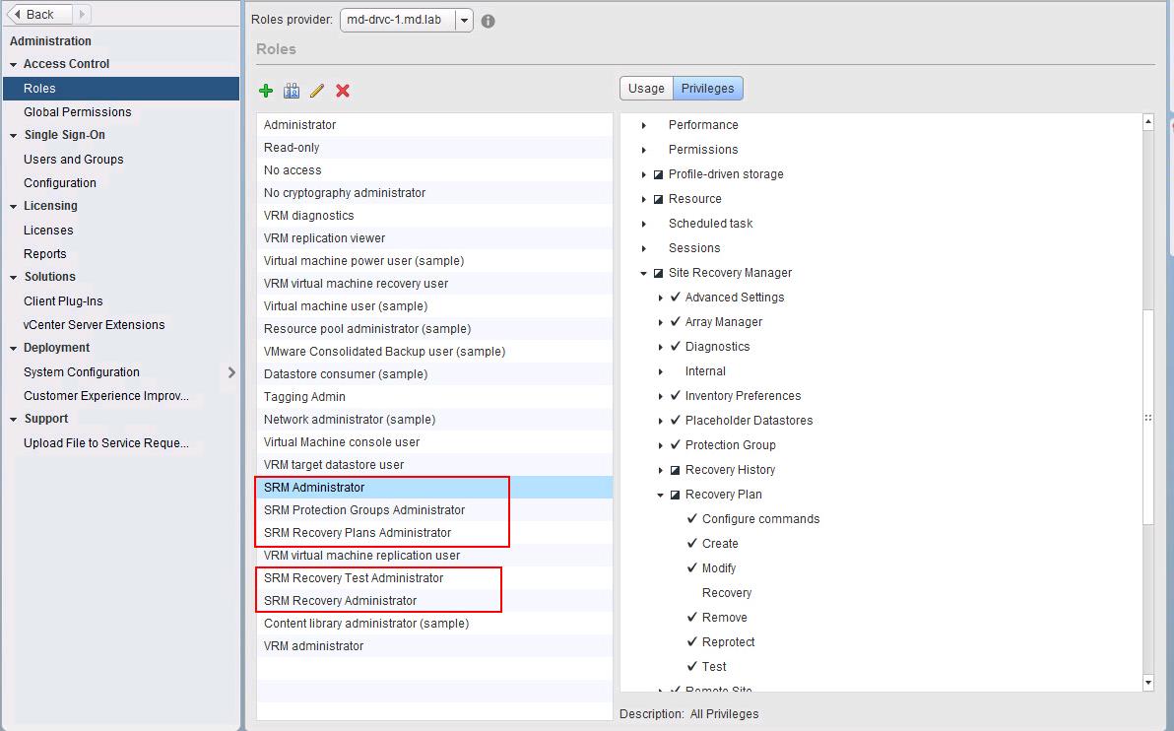Viewport: 1174px width, 731px height.
Task: Collapse the Deployment section
Action: [14, 349]
